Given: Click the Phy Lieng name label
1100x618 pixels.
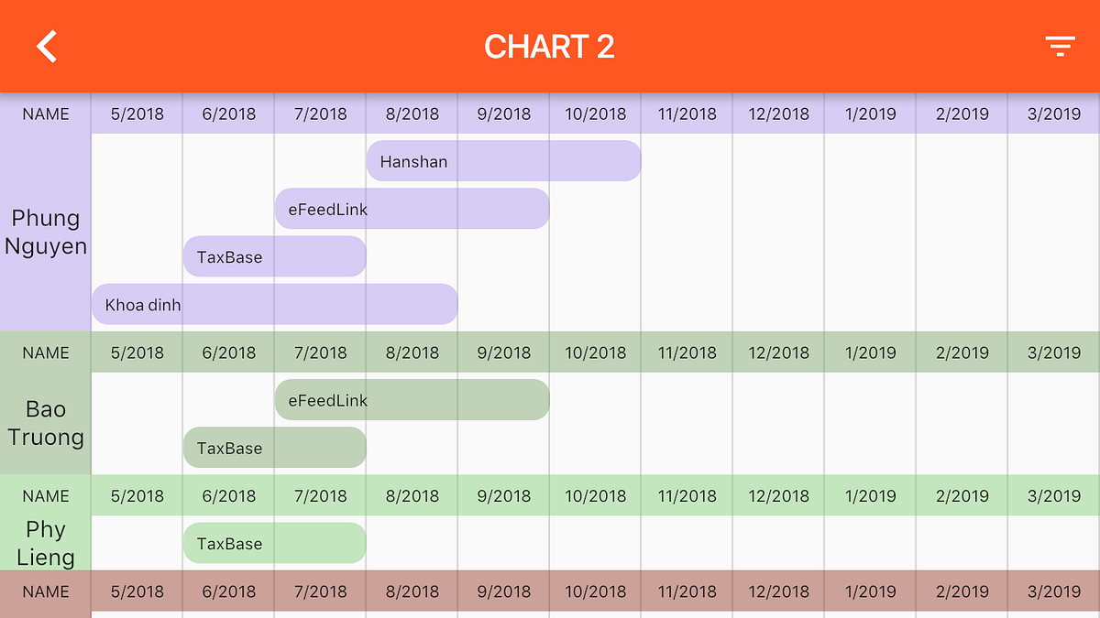Looking at the screenshot, I should [x=45, y=543].
